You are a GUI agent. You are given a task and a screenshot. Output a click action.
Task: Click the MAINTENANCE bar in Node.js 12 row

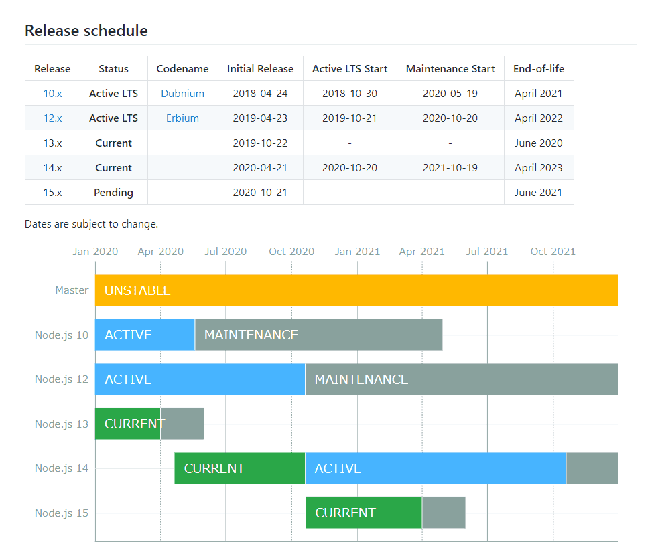coord(461,379)
